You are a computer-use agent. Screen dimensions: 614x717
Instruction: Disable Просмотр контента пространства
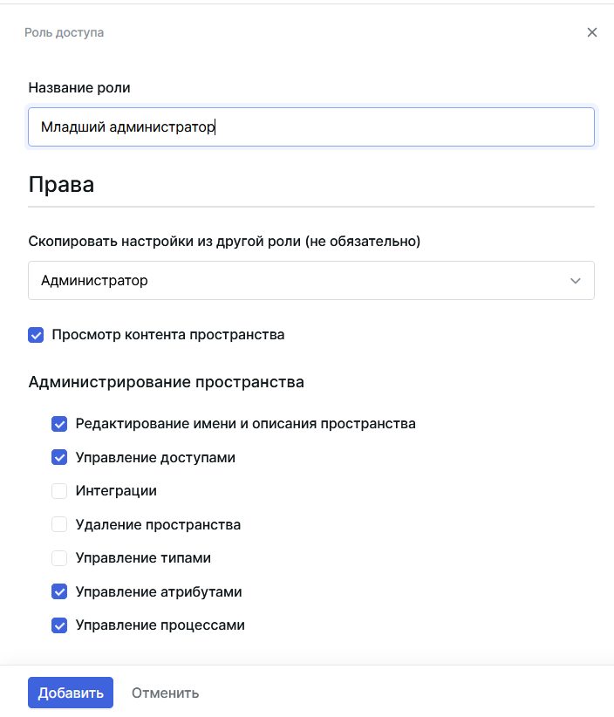click(36, 334)
